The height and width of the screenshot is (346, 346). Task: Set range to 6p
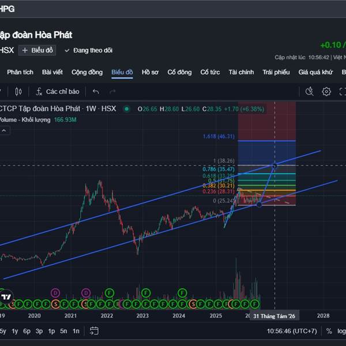point(27,331)
